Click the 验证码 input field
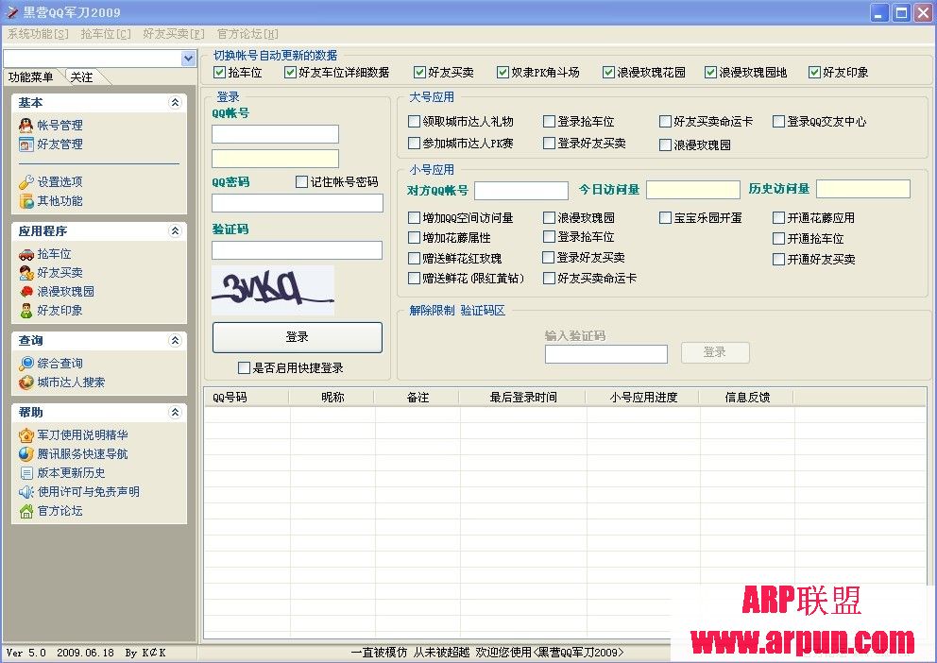The image size is (937, 663). click(297, 250)
